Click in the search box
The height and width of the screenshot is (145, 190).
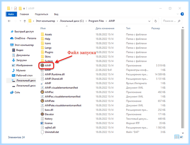click(x=172, y=21)
